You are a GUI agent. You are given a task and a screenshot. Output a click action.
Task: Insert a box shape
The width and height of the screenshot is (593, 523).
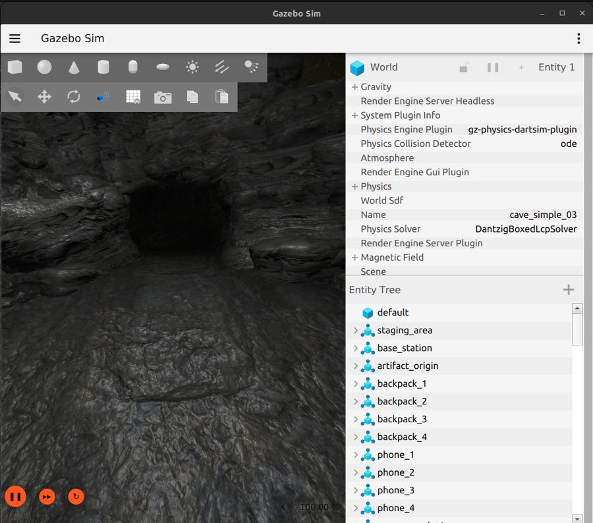[14, 67]
